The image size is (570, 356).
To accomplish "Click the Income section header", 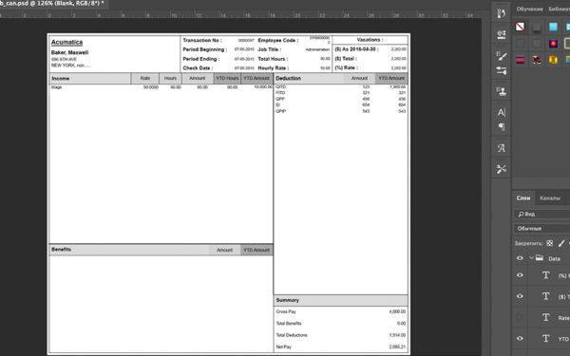I will point(61,79).
